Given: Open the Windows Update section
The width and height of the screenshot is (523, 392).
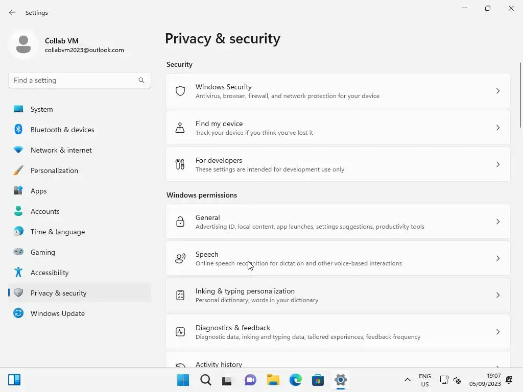Looking at the screenshot, I should pyautogui.click(x=58, y=313).
